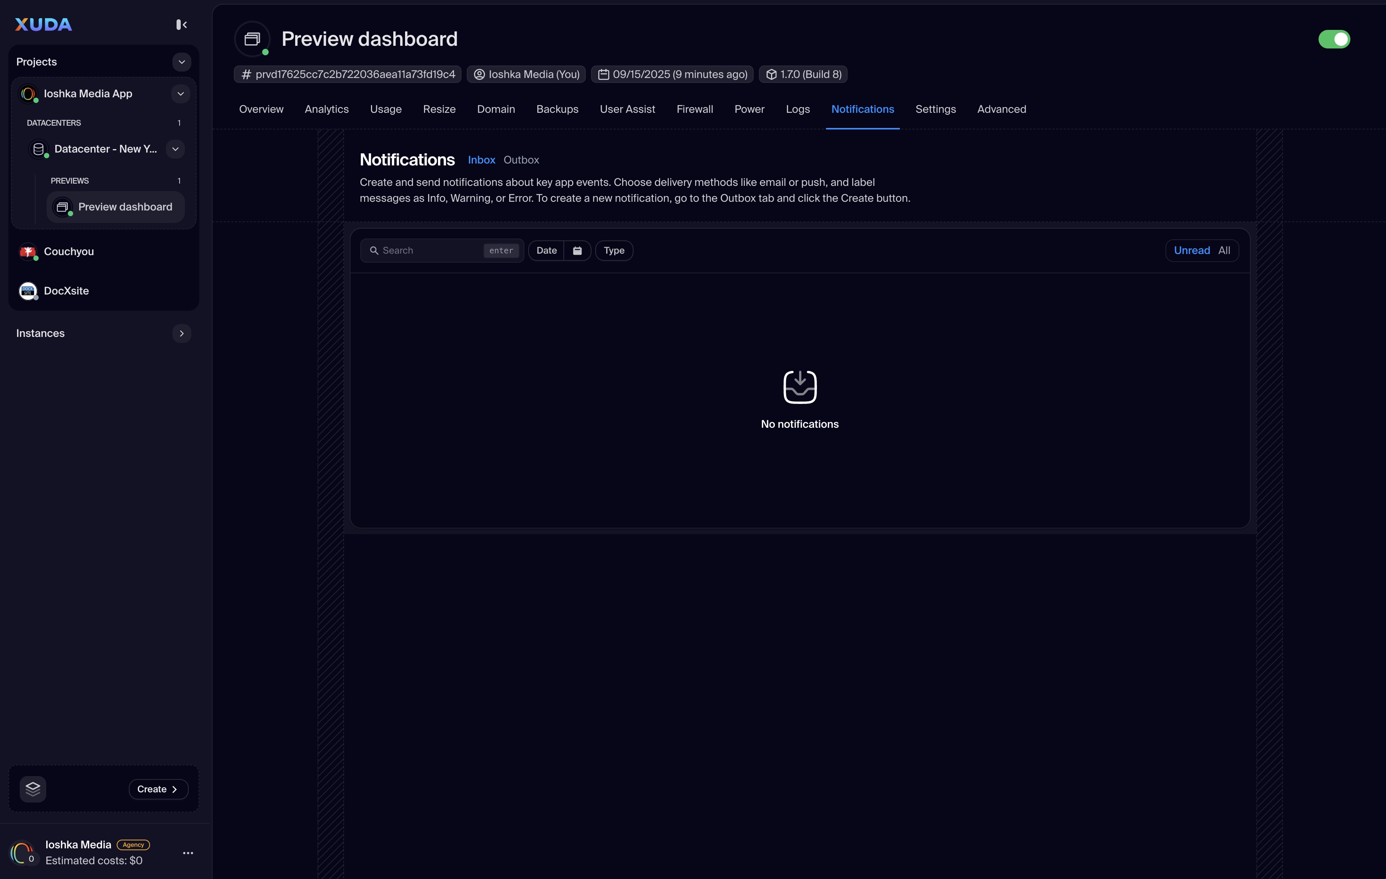Open the three-dots menu beside Ioshka Media
The width and height of the screenshot is (1386, 879).
(188, 853)
